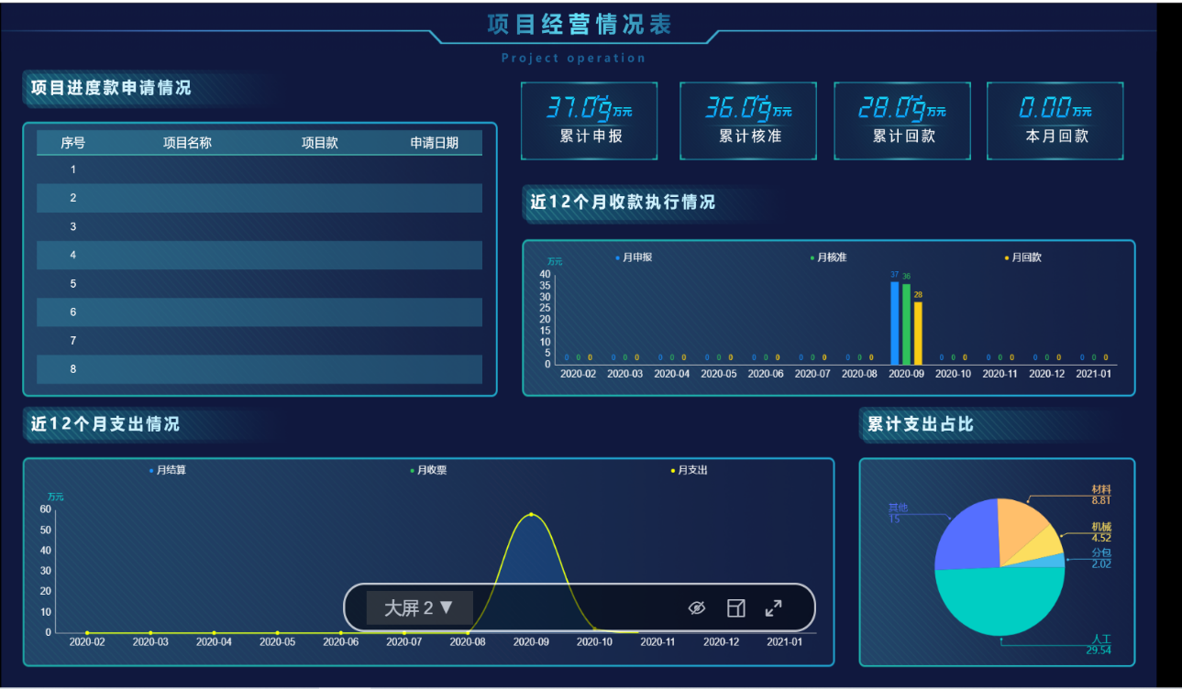Click the 项目名称 column header
Screen dimensions: 1182x689
point(187,143)
